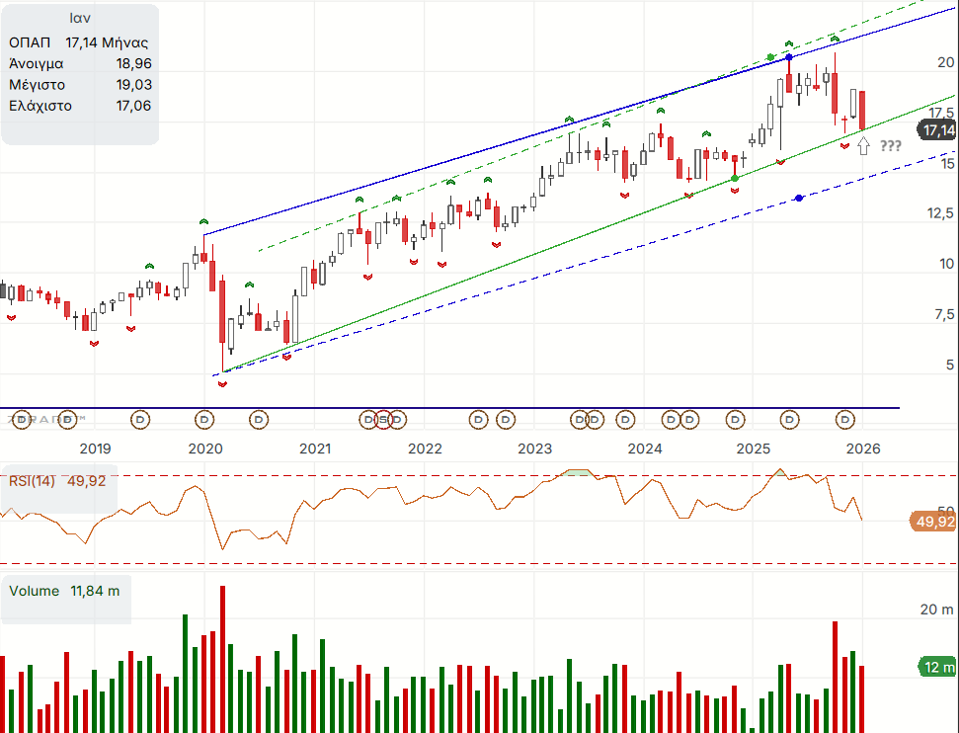Click the red S event marker on the timeline
This screenshot has height=733, width=959.
pos(383,420)
